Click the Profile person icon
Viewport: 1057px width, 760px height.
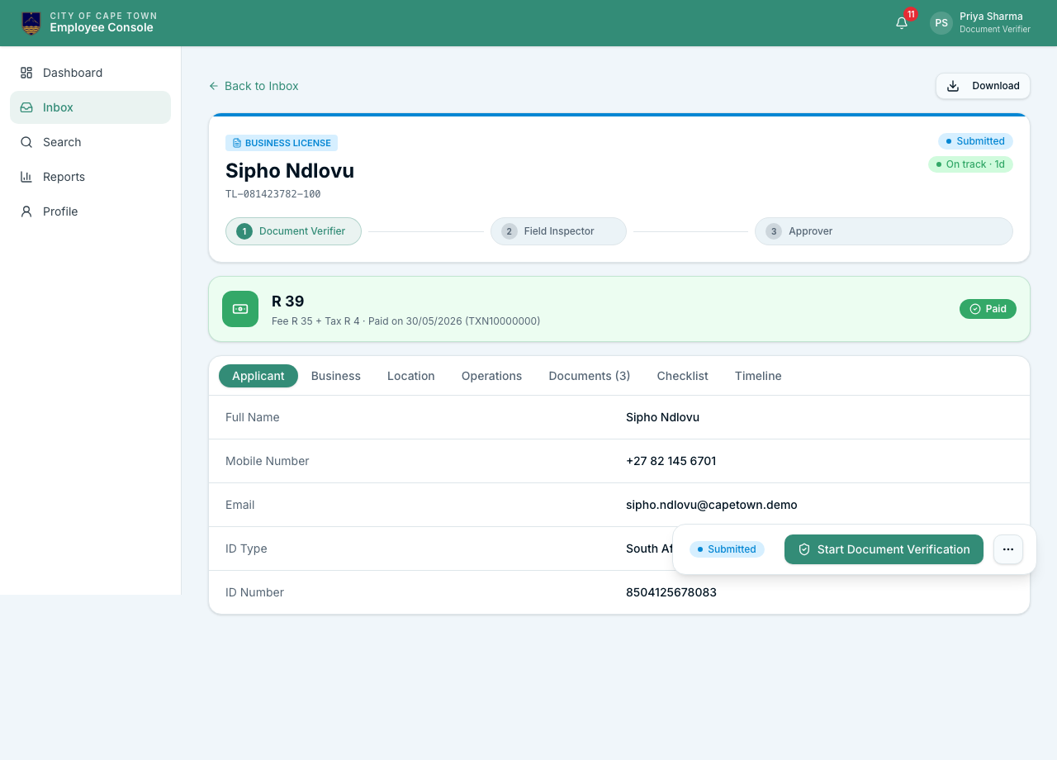pyautogui.click(x=26, y=211)
